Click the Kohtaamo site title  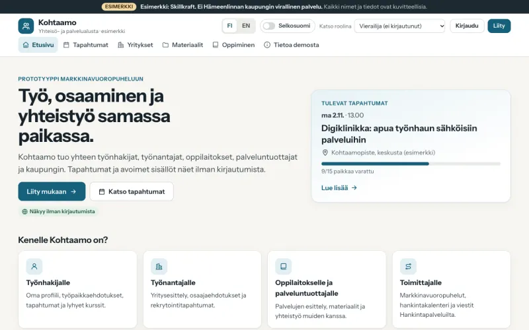(58, 22)
